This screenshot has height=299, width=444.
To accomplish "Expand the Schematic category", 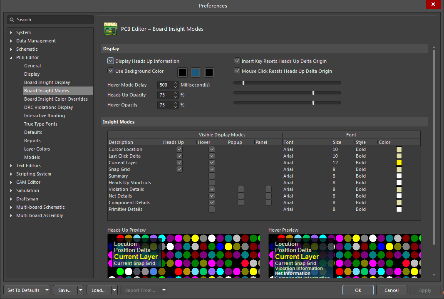I will pos(10,49).
